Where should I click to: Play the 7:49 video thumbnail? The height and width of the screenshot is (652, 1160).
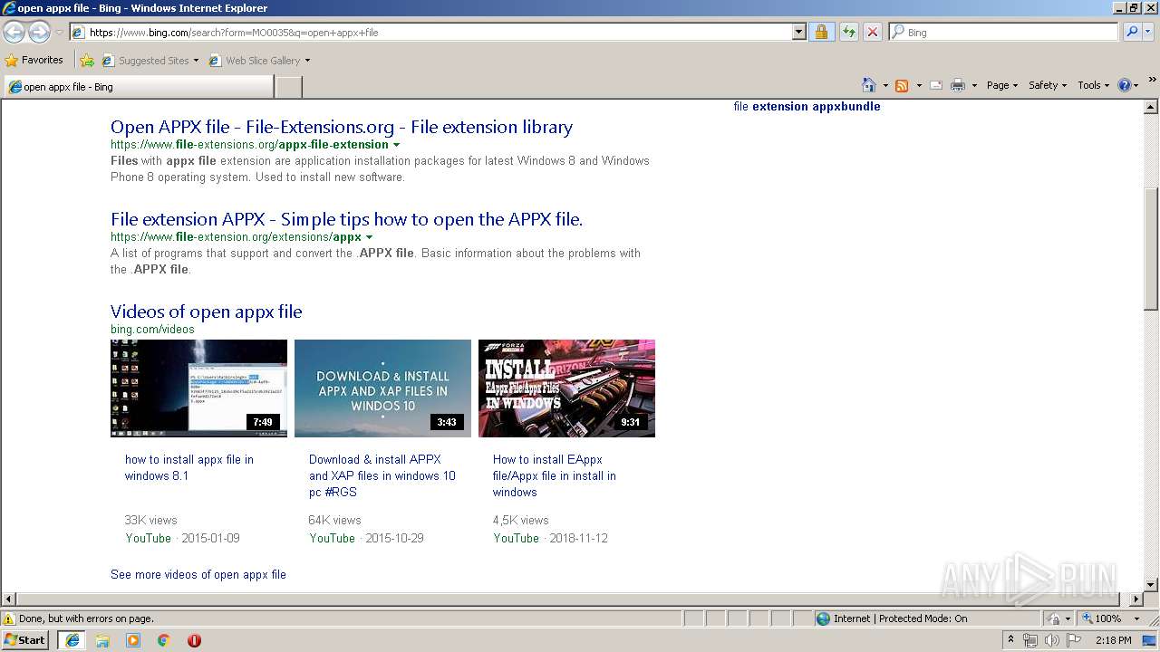pos(198,388)
